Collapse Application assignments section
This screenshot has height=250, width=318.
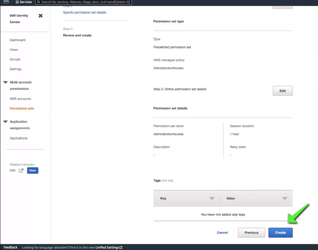point(5,122)
